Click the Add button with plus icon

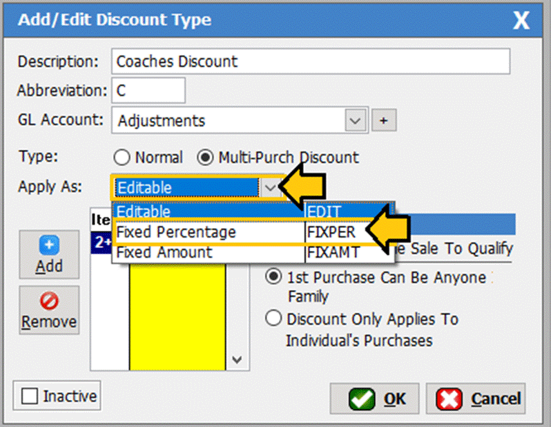click(49, 256)
